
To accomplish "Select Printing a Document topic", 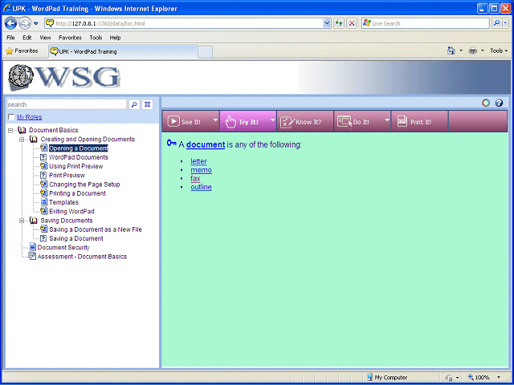I will coord(77,193).
